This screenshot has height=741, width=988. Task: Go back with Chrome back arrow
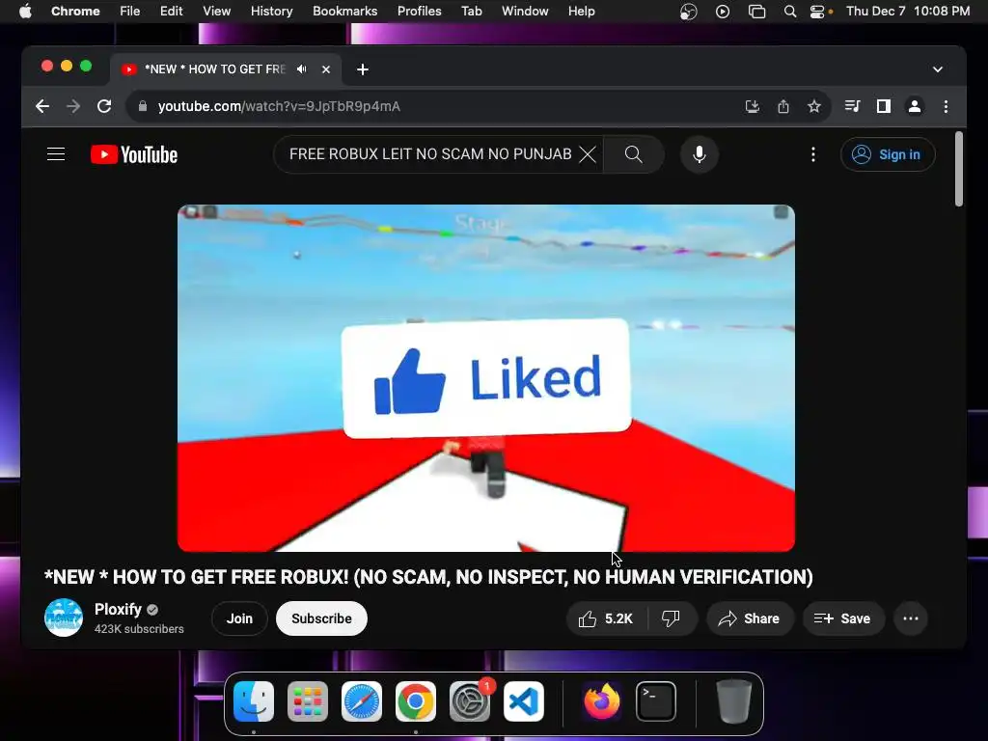[x=42, y=106]
